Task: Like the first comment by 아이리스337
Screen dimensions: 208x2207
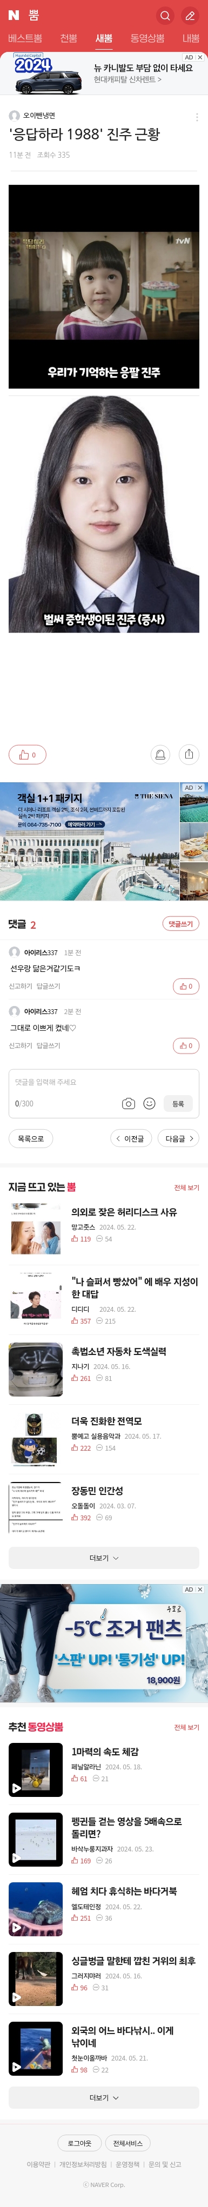Action: (x=186, y=986)
